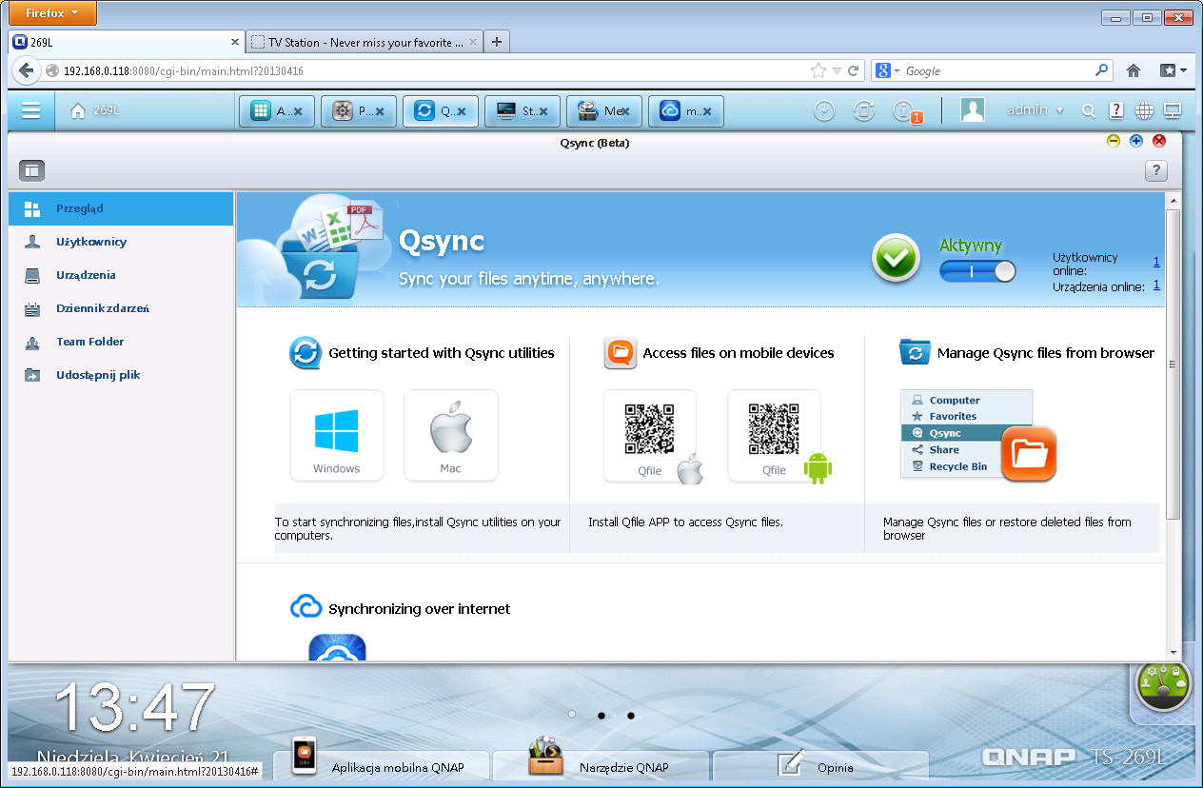The image size is (1203, 788).
Task: Open the external devices icon
Action: [864, 110]
